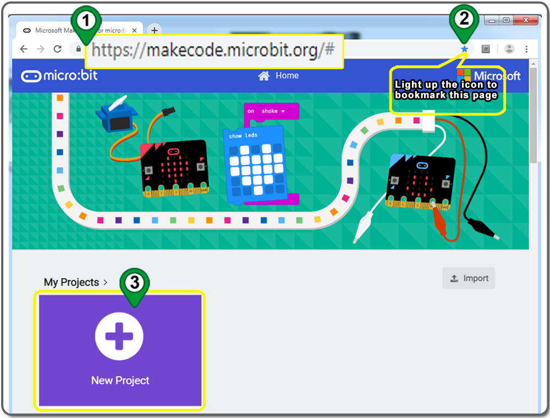Select the Microsoft MakeCode browser tab
This screenshot has height=418, width=550.
point(79,30)
